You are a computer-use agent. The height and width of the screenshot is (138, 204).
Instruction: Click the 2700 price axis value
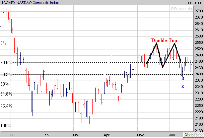pos(199,11)
